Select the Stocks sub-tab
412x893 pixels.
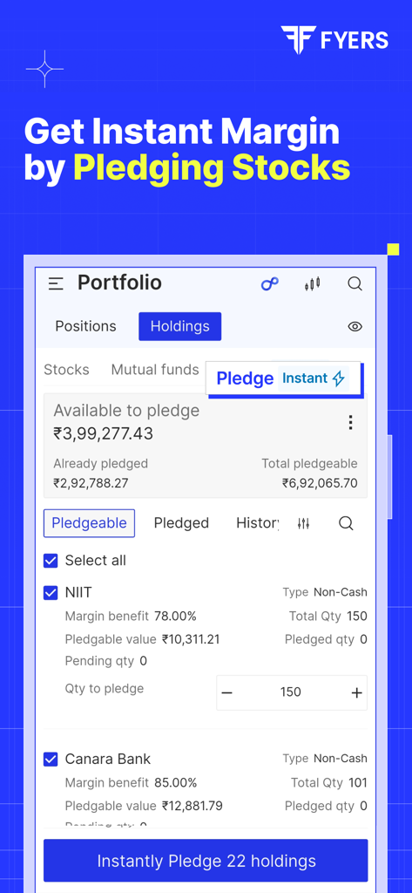(66, 370)
